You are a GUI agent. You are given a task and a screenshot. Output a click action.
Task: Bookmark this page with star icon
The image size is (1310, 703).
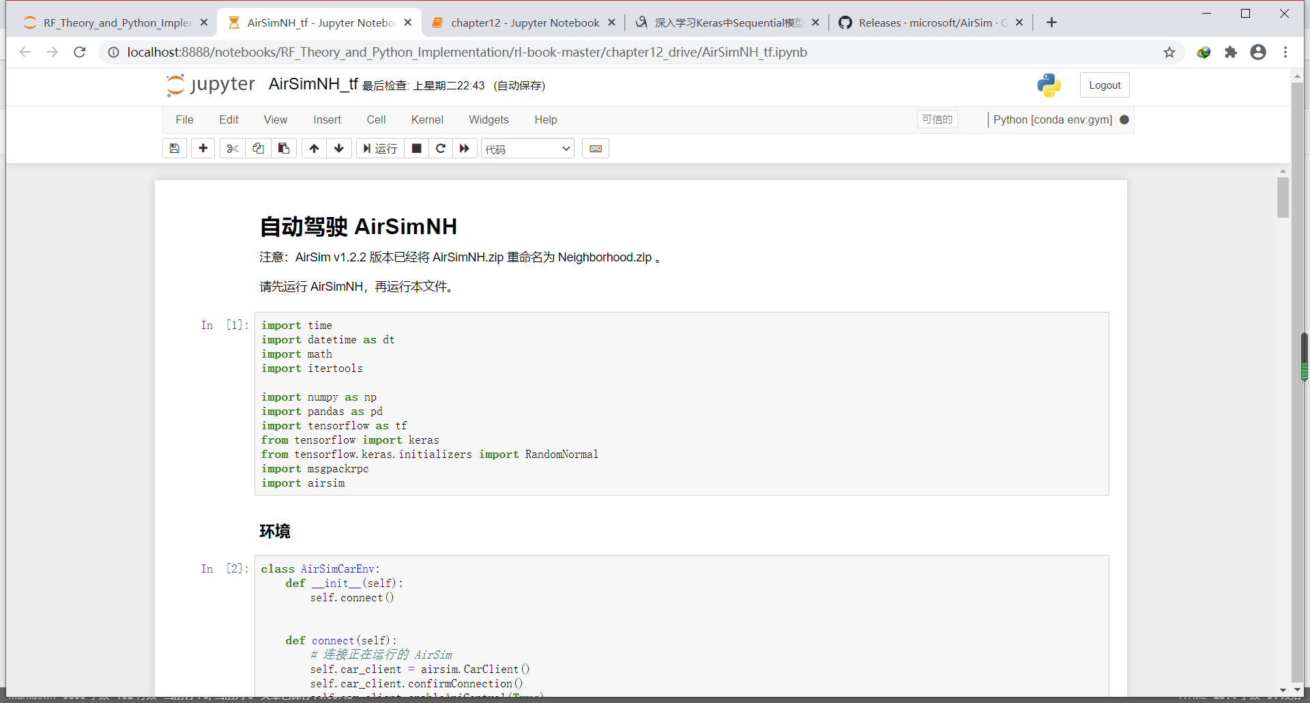pyautogui.click(x=1169, y=53)
